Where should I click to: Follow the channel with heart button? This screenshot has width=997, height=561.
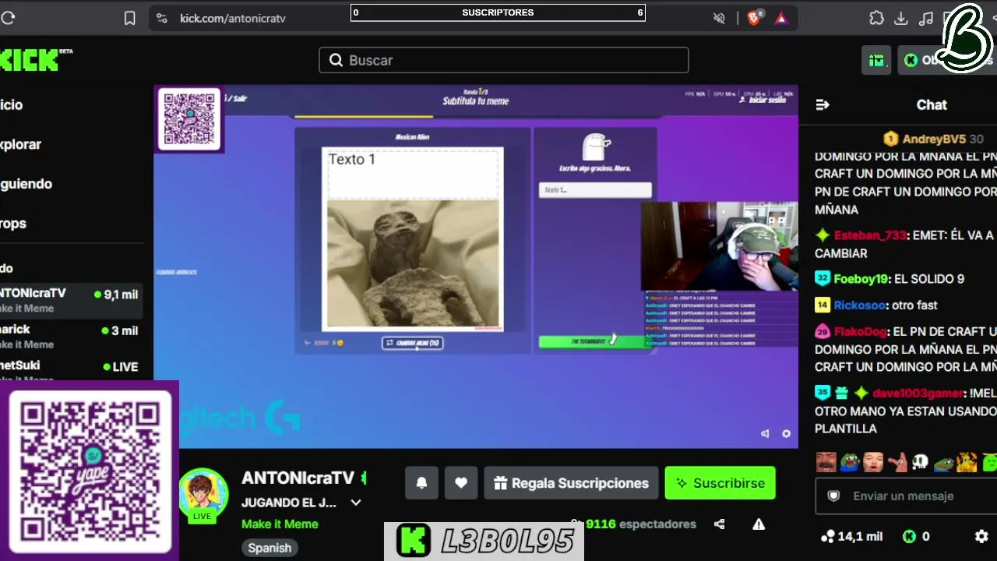pyautogui.click(x=461, y=483)
